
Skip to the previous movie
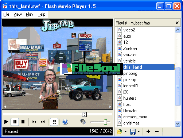pos(34,122)
